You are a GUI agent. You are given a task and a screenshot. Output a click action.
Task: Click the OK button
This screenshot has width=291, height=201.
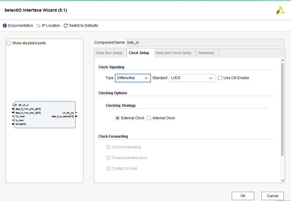click(243, 196)
